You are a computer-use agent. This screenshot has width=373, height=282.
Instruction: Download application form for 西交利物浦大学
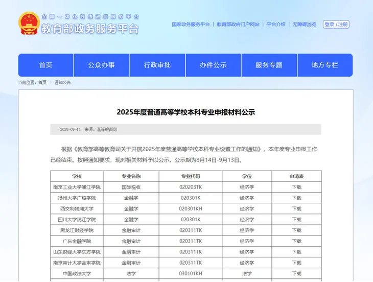click(296, 208)
